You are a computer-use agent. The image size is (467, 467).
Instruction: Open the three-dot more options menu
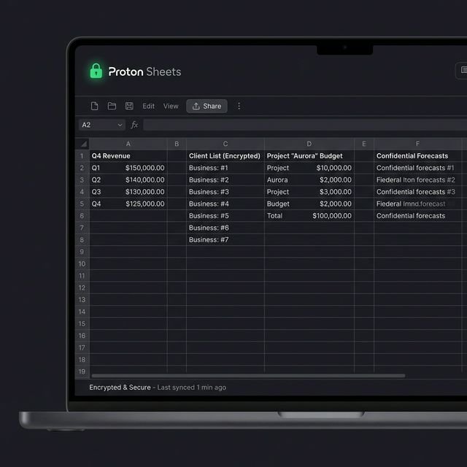coord(239,106)
